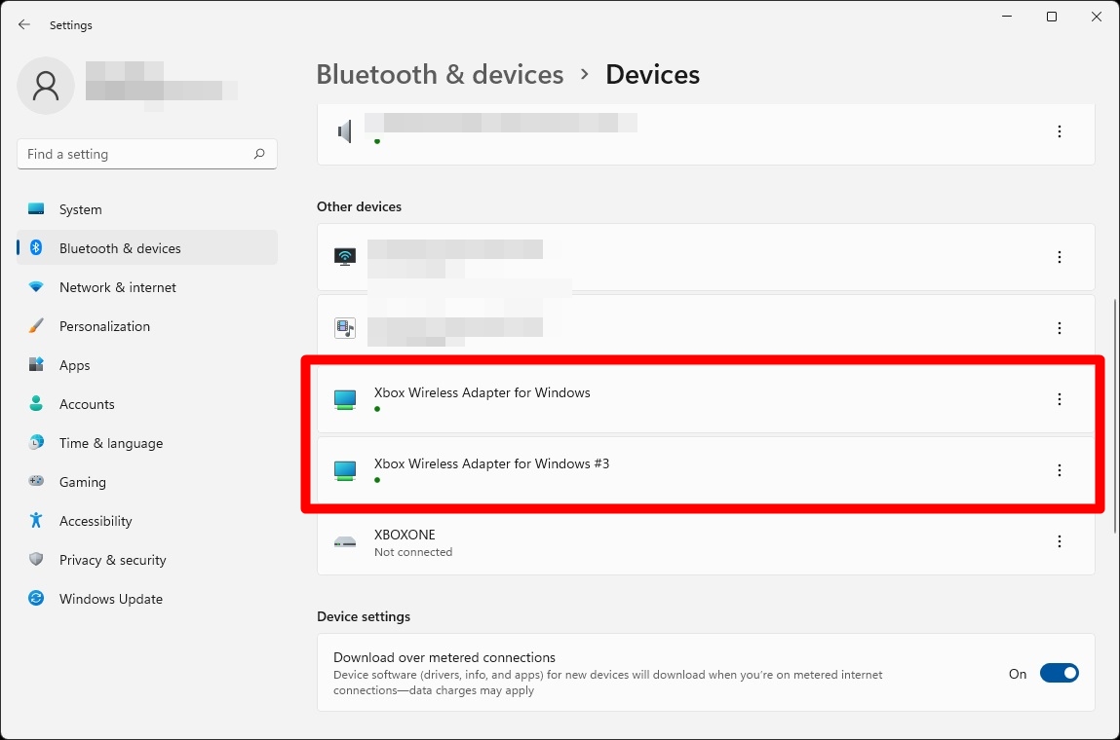Open Accessibility settings
Screen dimensions: 1120x740
pos(146,521)
